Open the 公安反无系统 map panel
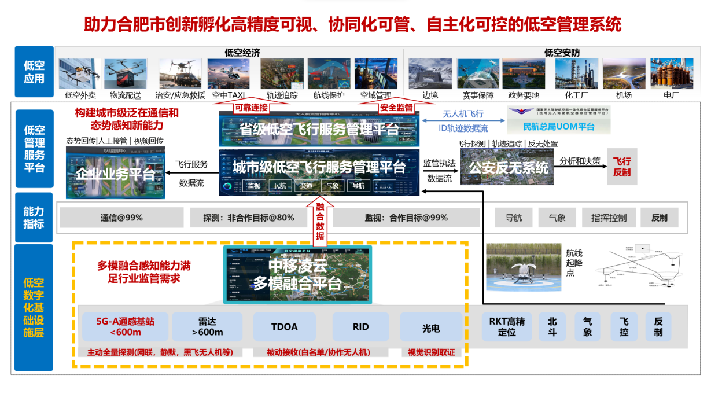This screenshot has height=401, width=711. coord(508,168)
